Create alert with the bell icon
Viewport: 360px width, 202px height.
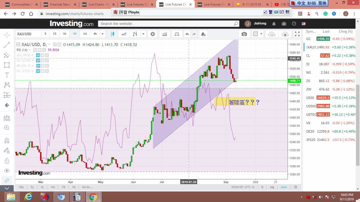click(203, 34)
